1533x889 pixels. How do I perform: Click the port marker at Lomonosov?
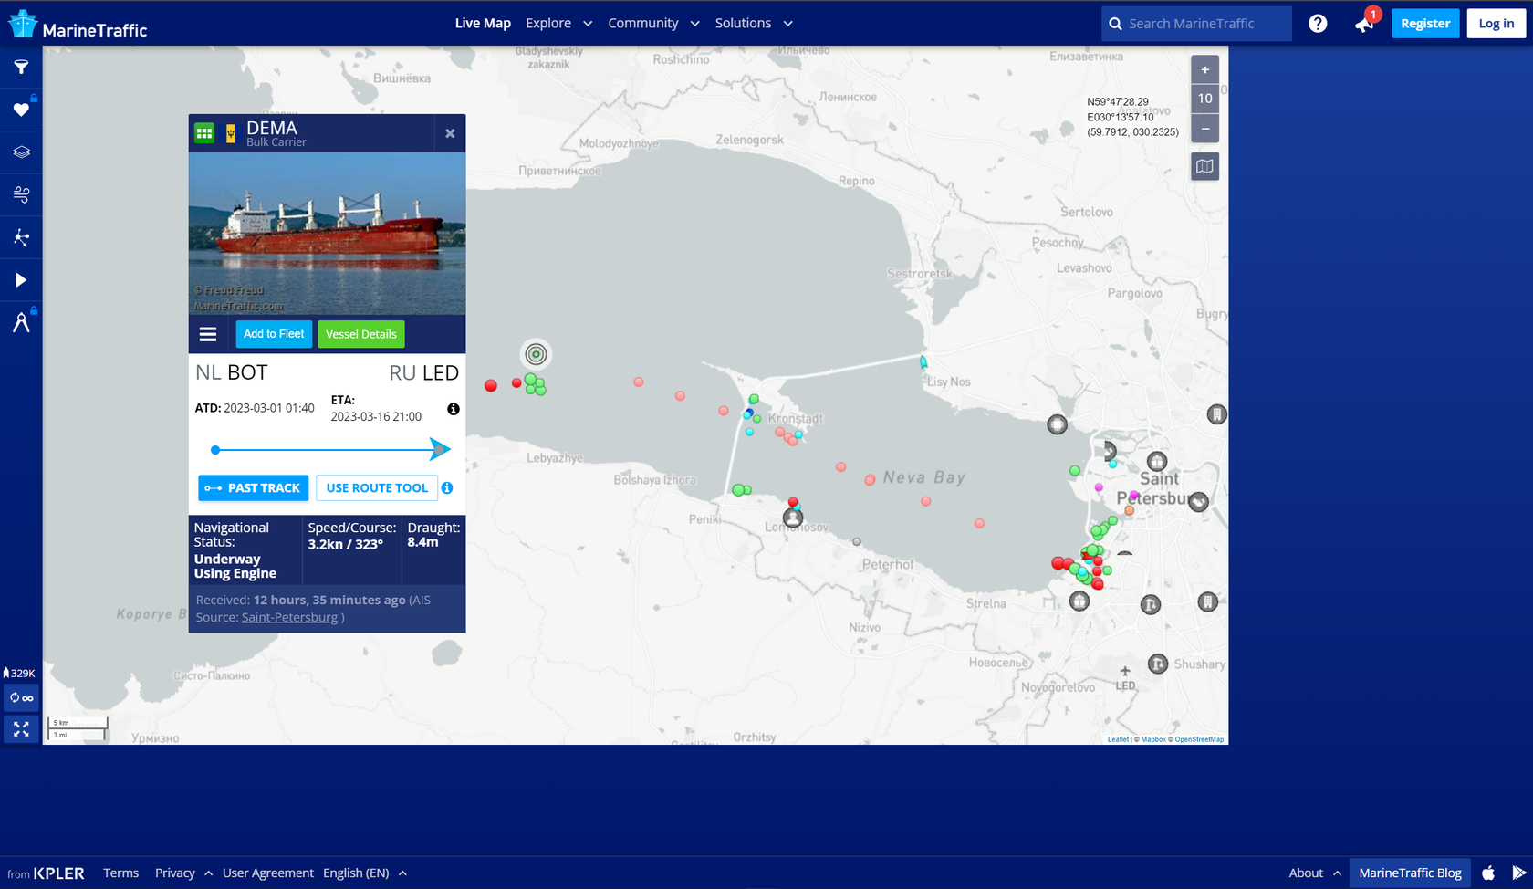pyautogui.click(x=793, y=518)
